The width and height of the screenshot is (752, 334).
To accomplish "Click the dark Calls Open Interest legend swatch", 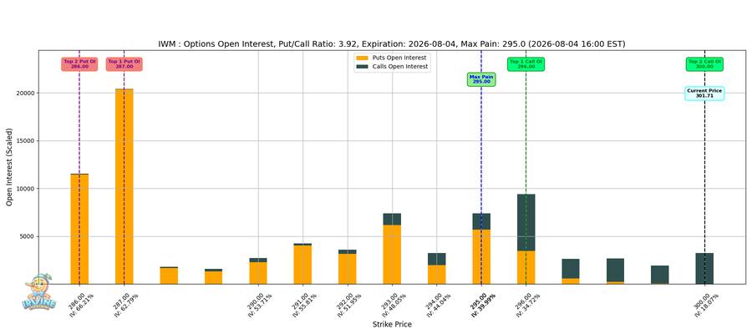I will coord(363,67).
